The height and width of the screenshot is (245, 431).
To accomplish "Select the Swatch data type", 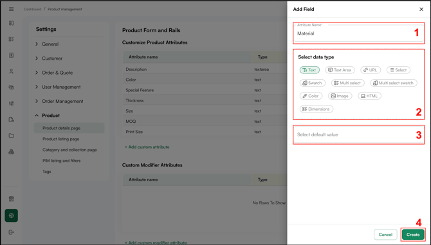I will [x=313, y=83].
